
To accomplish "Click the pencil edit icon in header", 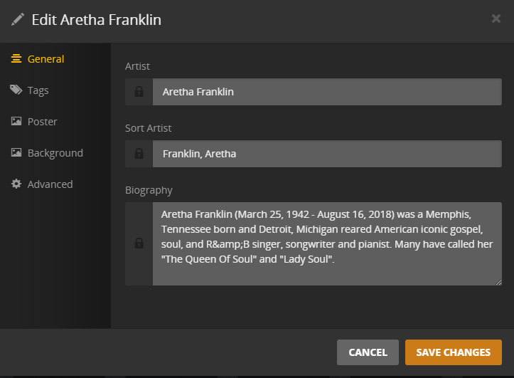I will click(18, 19).
